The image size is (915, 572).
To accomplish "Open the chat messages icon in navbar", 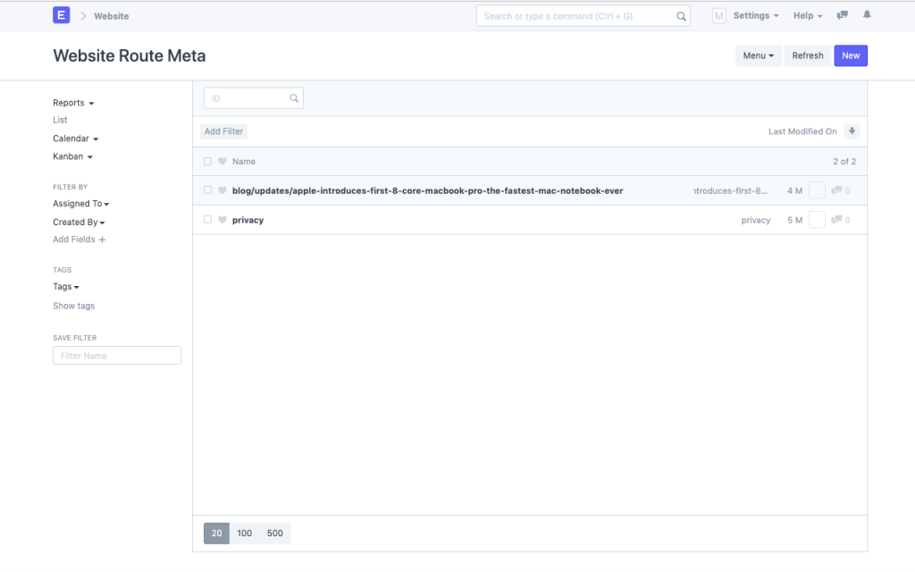I will 842,15.
